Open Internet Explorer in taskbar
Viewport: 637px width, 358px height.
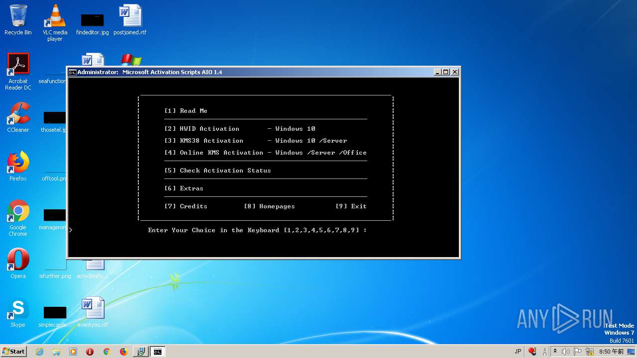coord(39,352)
